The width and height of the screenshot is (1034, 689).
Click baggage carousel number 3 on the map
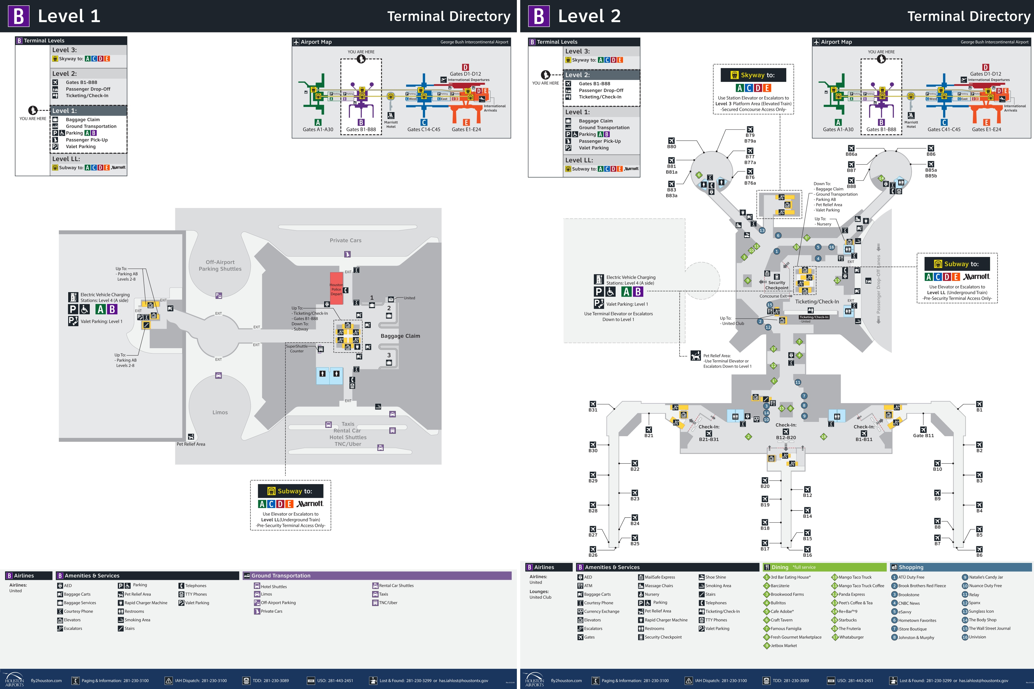[x=389, y=355]
